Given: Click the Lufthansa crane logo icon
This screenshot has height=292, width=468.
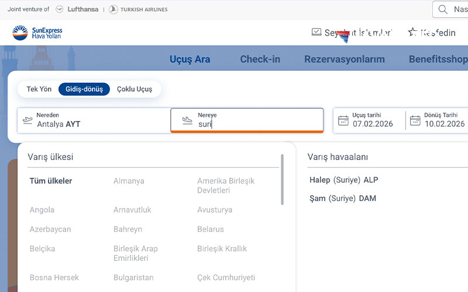Looking at the screenshot, I should 60,9.
